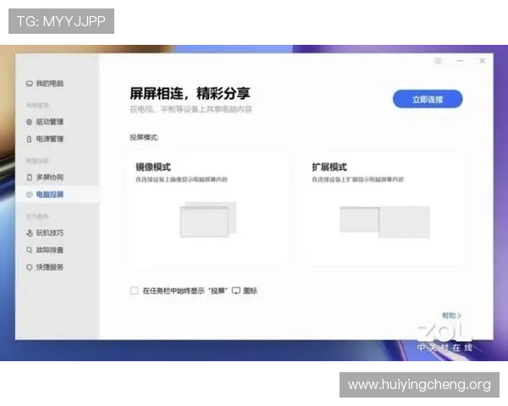Open 驱动管理 driver management
The width and height of the screenshot is (508, 406).
coord(45,122)
